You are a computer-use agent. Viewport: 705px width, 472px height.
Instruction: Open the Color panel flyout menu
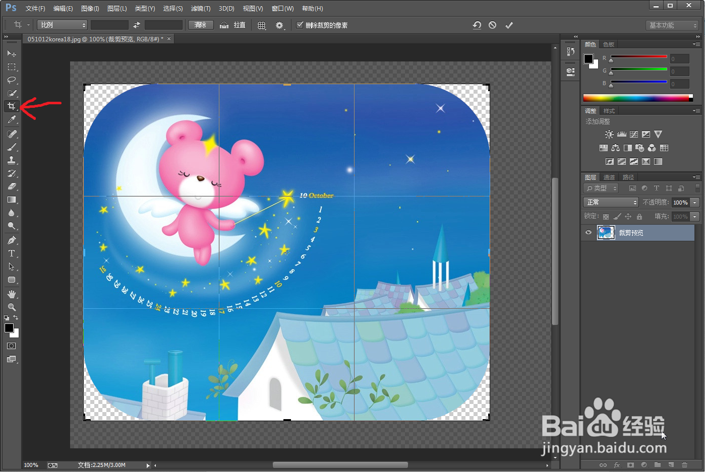[696, 44]
